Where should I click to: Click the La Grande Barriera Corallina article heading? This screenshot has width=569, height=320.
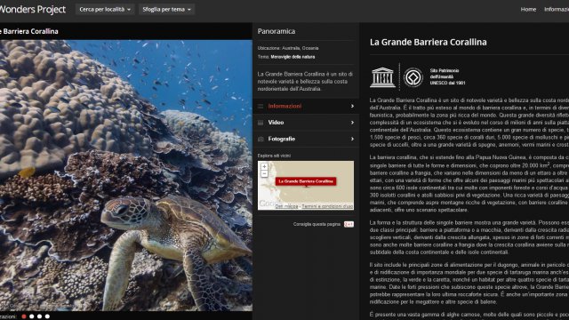[429, 42]
